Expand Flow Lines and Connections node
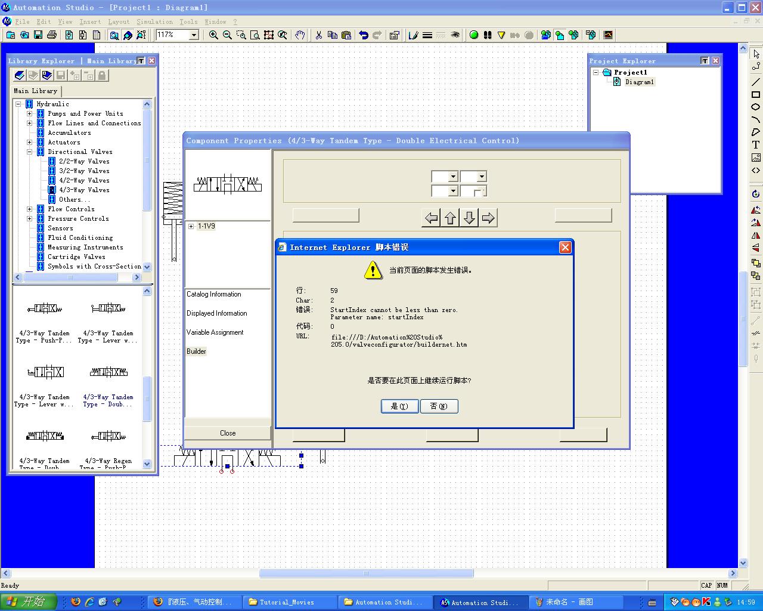The height and width of the screenshot is (611, 763). tap(30, 123)
